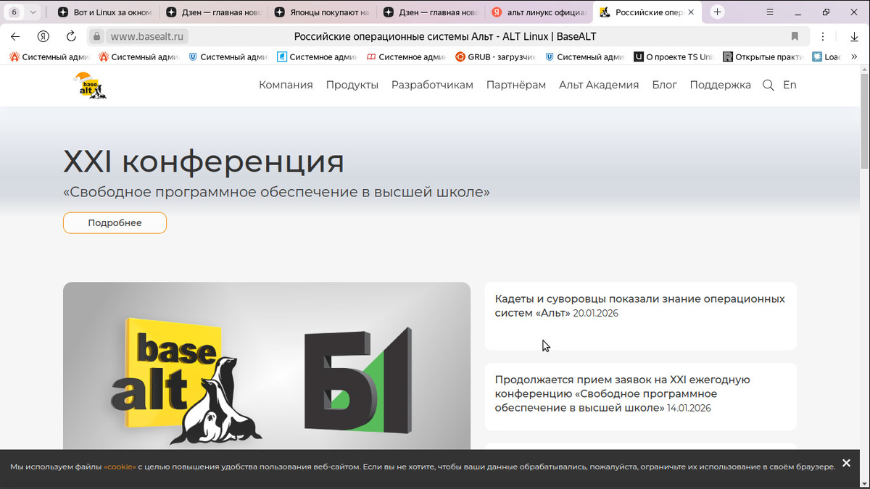Open the downloads arrow icon
Screen dimensions: 870x489
854,36
